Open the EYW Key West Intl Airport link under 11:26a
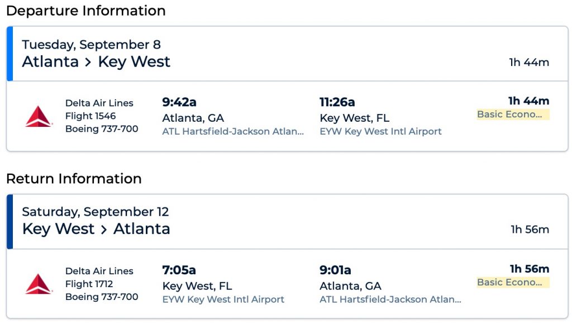This screenshot has height=324, width=572. 380,131
